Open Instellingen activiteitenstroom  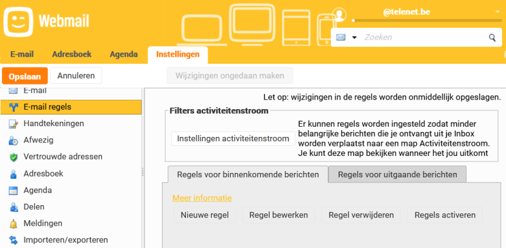click(233, 139)
